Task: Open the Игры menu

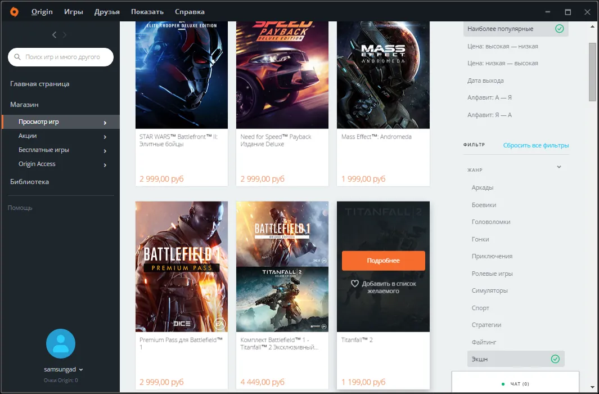Action: click(x=74, y=12)
